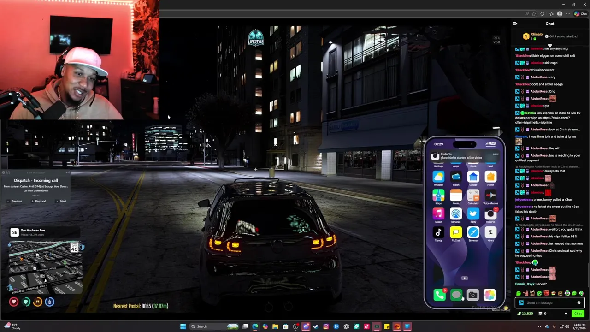Open the Copilot Chat button in the browser

pos(580,14)
